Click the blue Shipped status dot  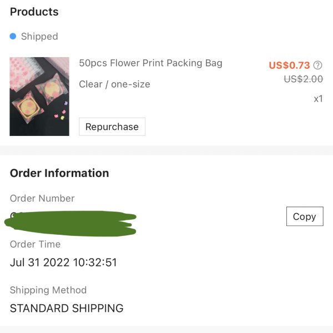(x=13, y=36)
